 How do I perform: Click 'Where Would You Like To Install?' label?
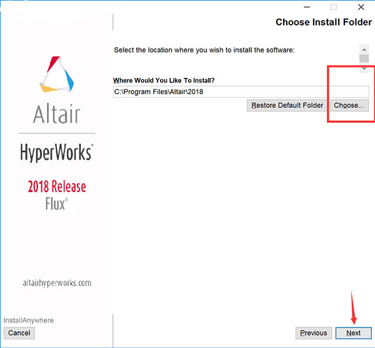click(x=164, y=80)
